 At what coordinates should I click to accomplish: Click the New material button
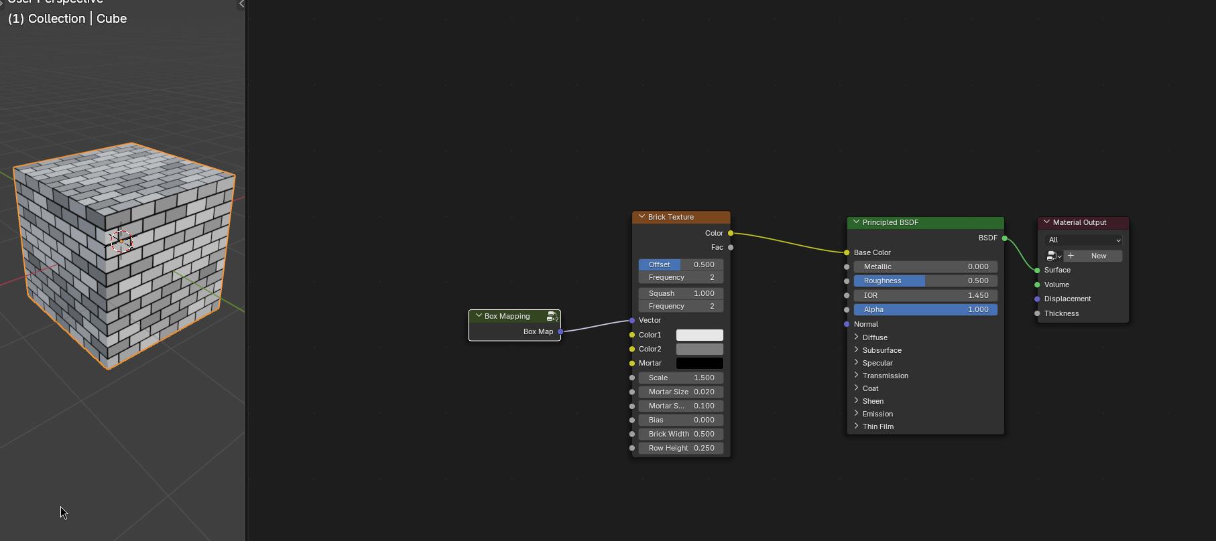(x=1093, y=256)
